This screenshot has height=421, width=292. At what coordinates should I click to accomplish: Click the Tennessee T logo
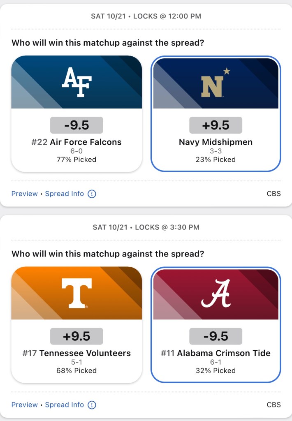(77, 293)
